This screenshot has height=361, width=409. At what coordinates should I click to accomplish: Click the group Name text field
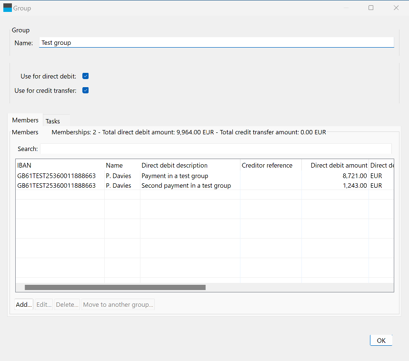coord(217,43)
